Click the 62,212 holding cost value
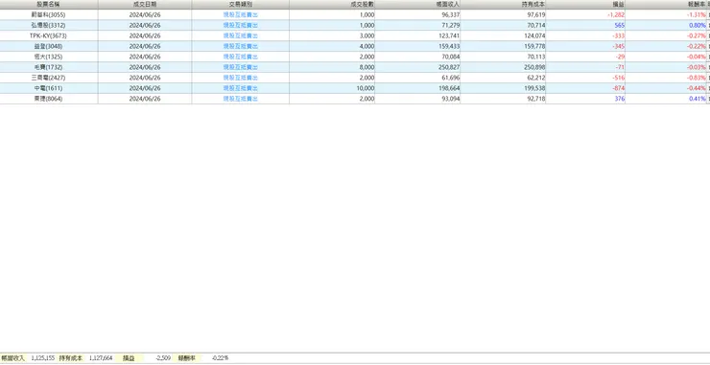The width and height of the screenshot is (710, 365). tap(536, 78)
